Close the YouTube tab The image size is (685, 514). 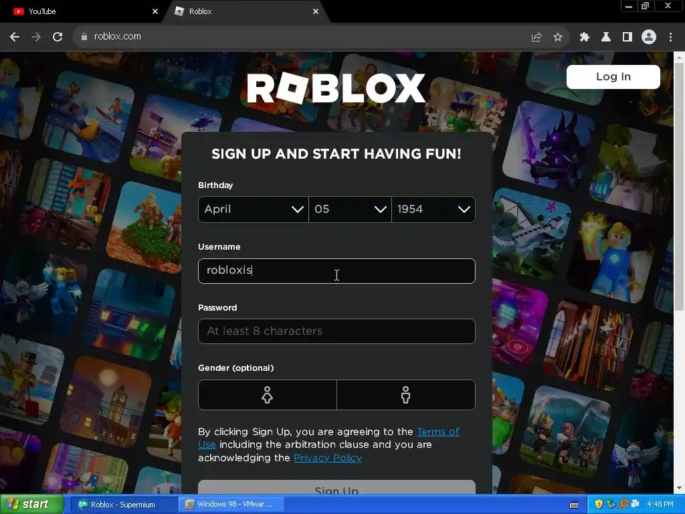[155, 11]
